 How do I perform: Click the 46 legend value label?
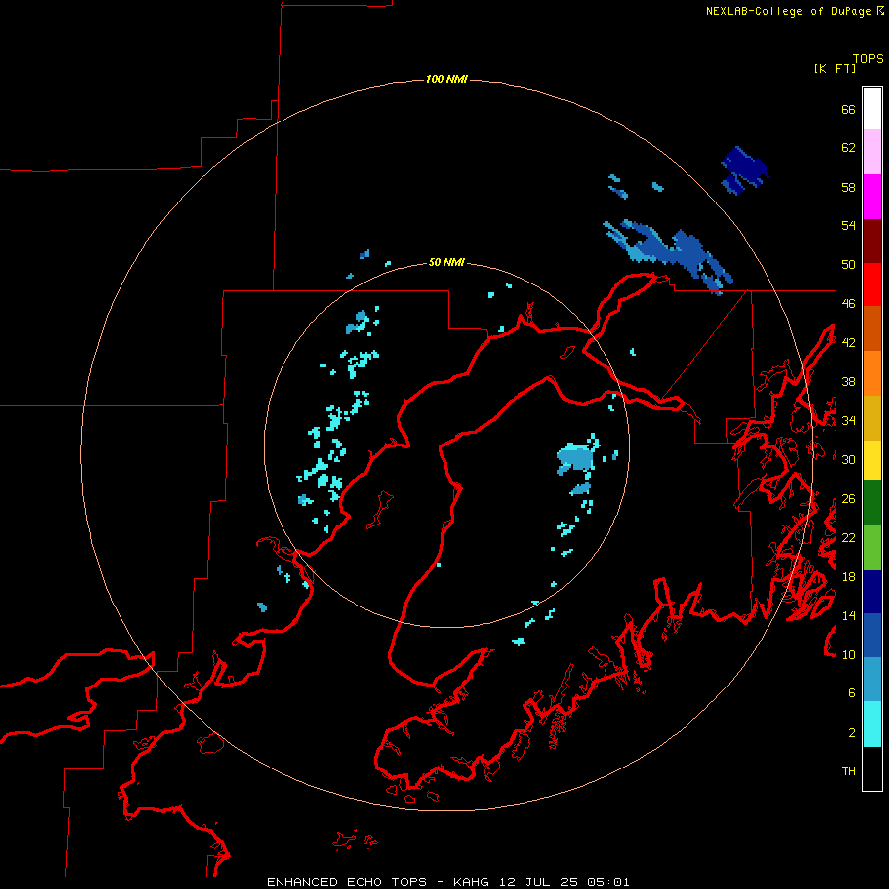coord(849,304)
